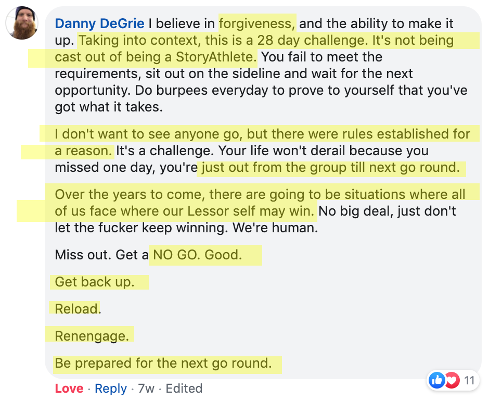Open the Danny DeGrie name link
489x400 pixels.
click(99, 24)
